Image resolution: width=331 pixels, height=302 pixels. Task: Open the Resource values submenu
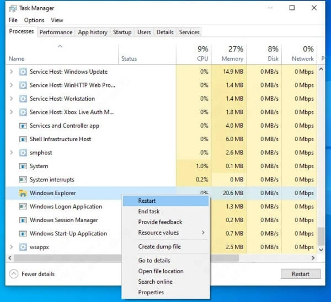coord(166,233)
